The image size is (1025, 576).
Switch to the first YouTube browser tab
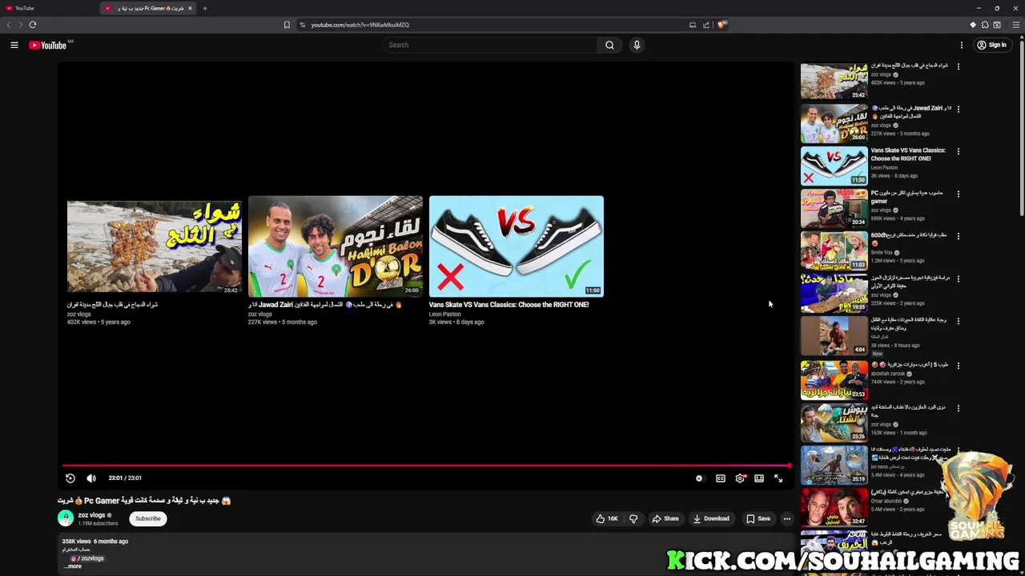(x=48, y=8)
